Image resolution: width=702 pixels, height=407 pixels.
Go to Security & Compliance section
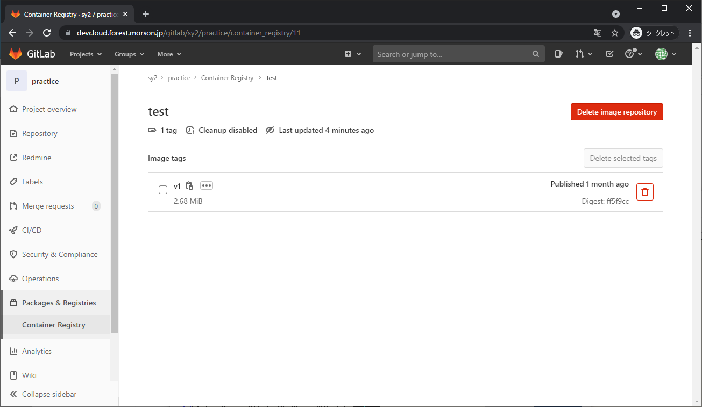coord(60,254)
